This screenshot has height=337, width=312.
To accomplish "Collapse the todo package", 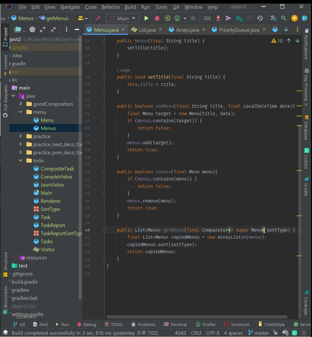I will coord(21,160).
